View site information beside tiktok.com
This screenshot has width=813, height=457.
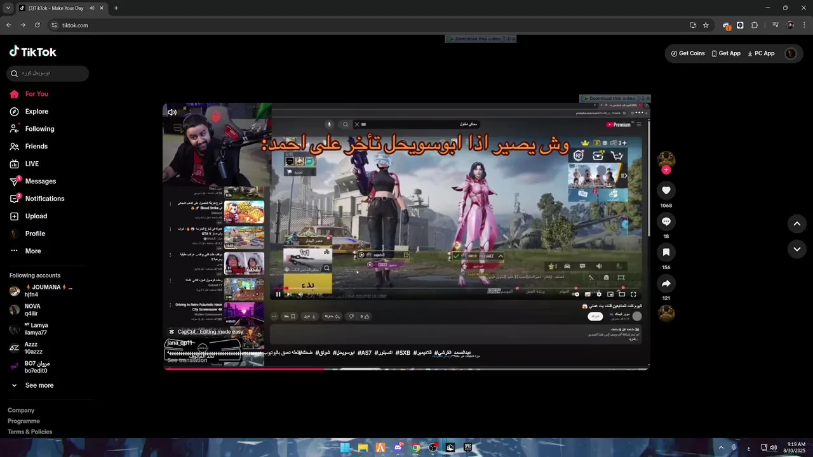[55, 25]
